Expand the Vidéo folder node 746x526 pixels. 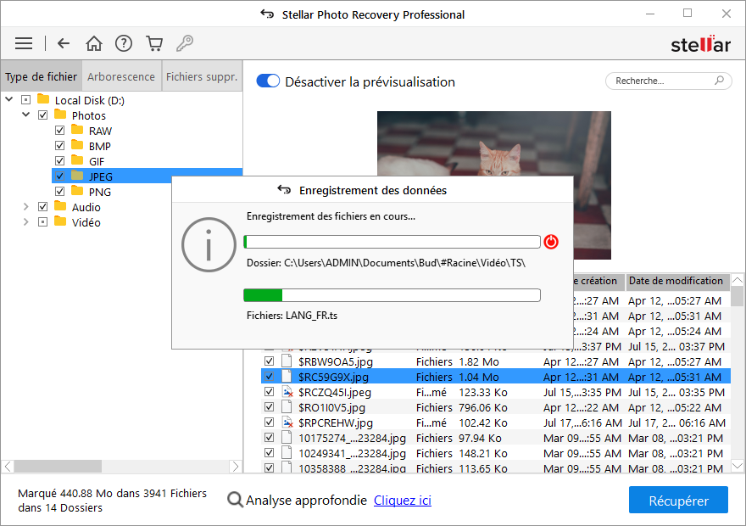pos(25,222)
